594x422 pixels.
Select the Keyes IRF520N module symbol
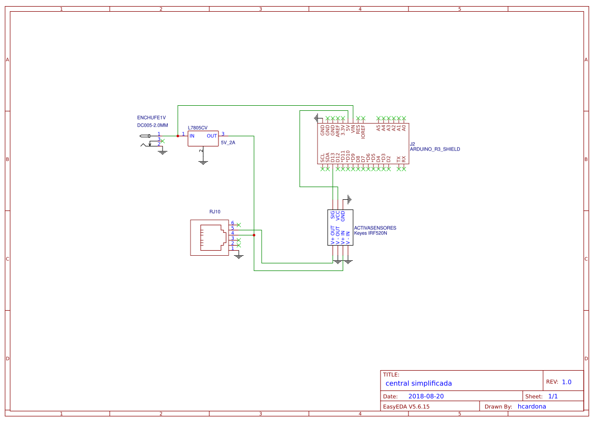click(x=339, y=228)
